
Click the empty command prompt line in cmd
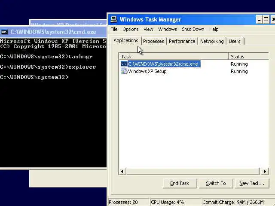tap(34, 77)
